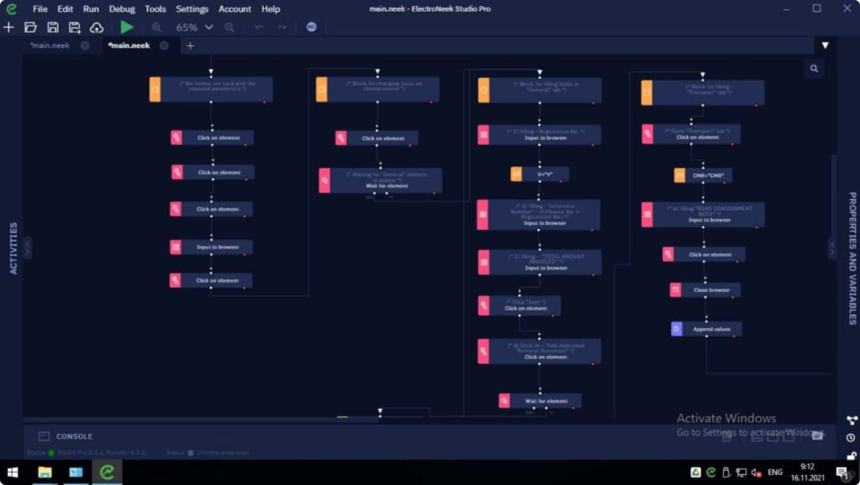Click the Undo arrow in toolbar
Viewport: 860px width, 485px height.
click(260, 27)
